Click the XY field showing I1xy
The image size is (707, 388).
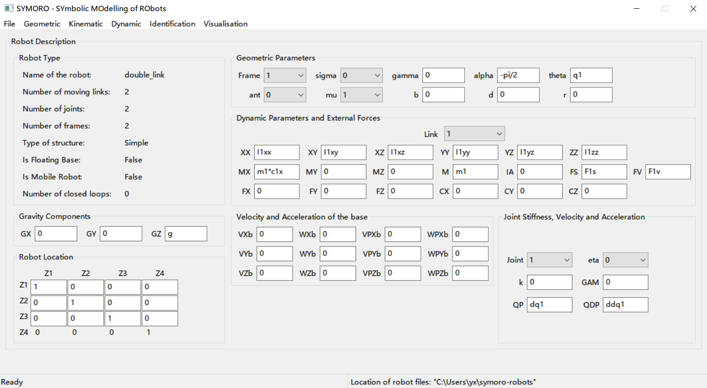coord(344,152)
